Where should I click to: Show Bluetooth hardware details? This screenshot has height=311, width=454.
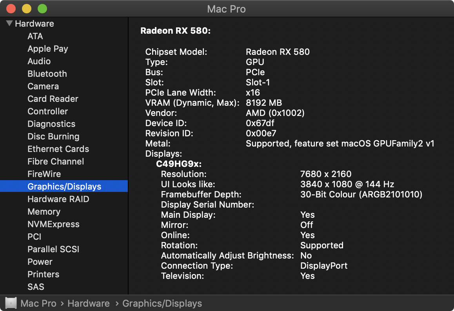click(47, 74)
